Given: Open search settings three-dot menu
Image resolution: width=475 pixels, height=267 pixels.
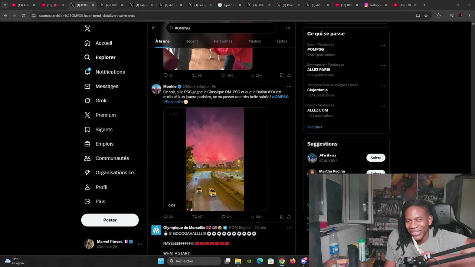Looking at the screenshot, I should [288, 28].
